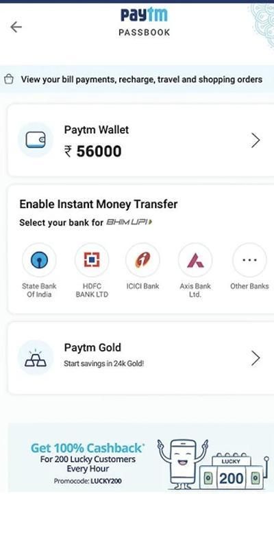Click the Paytm Gold title

tap(92, 348)
